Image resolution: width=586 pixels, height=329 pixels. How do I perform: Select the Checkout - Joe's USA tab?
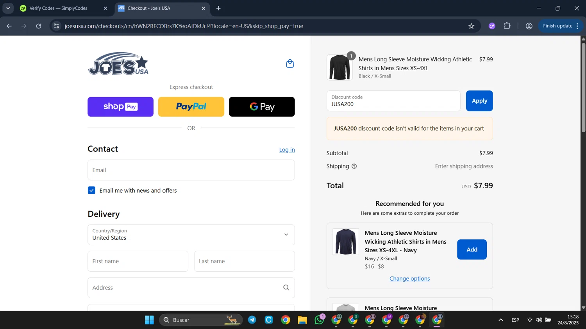(x=162, y=8)
